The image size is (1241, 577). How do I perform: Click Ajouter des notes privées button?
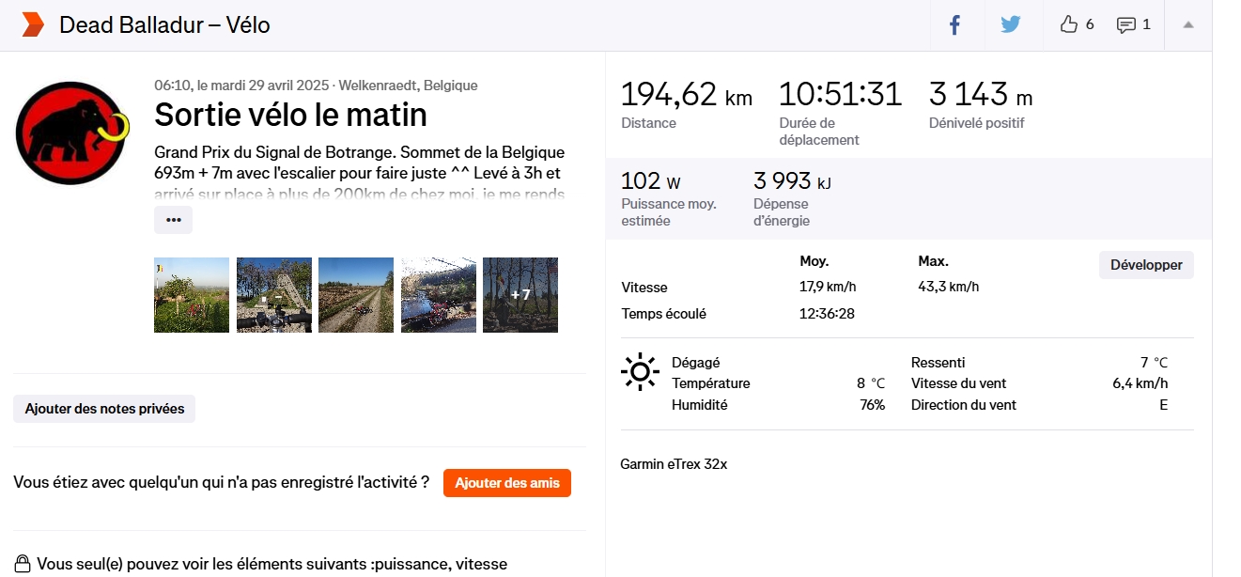(x=104, y=409)
